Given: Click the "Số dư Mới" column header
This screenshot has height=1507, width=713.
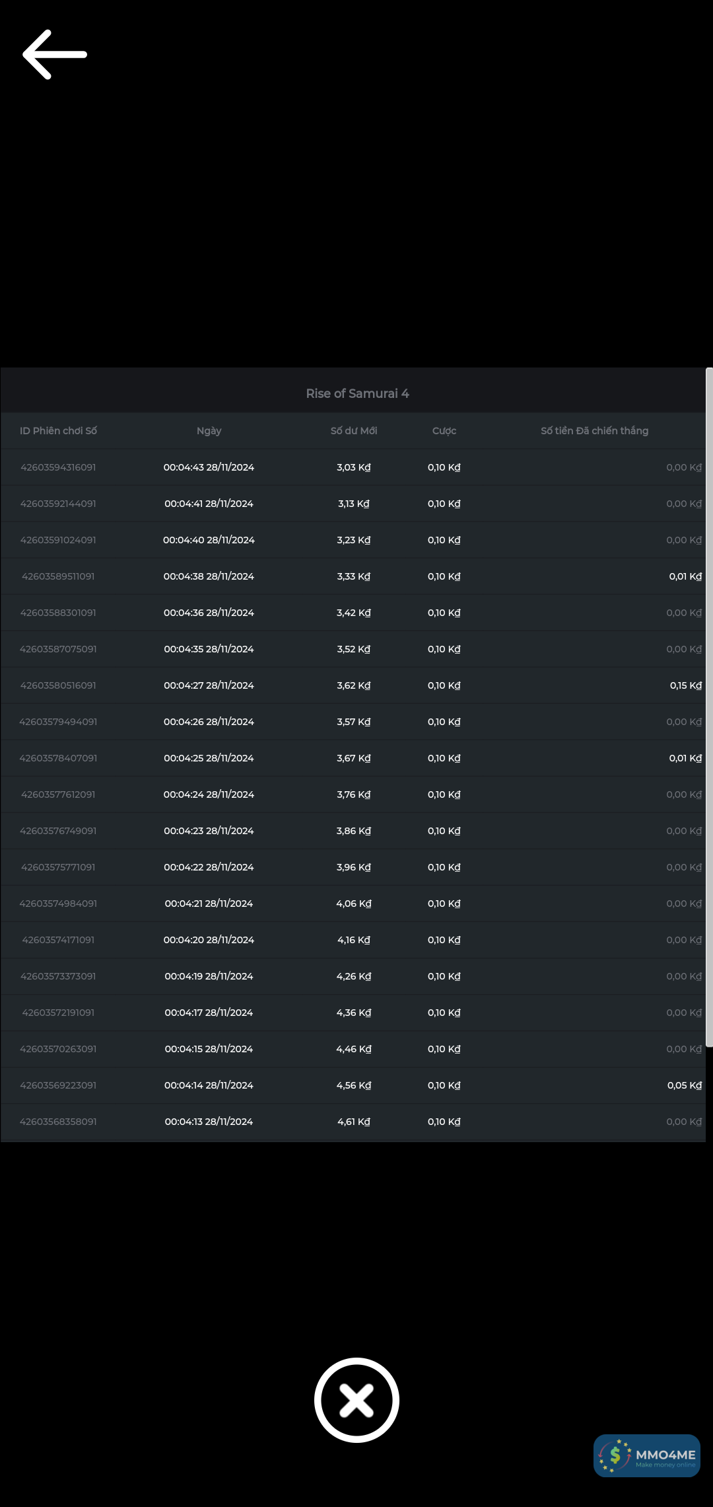Looking at the screenshot, I should coord(354,431).
